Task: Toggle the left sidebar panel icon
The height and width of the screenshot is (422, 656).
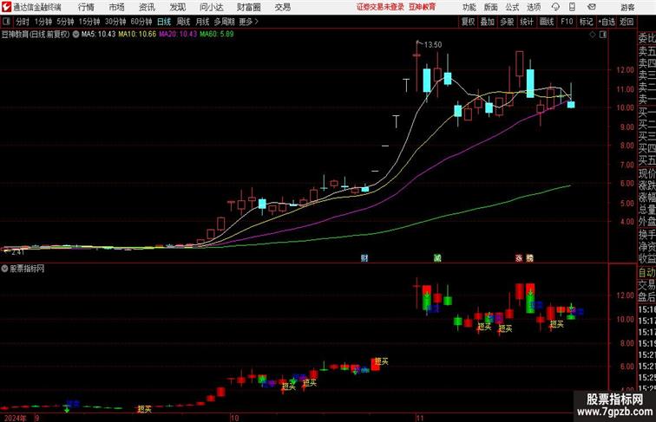Action: point(7,22)
